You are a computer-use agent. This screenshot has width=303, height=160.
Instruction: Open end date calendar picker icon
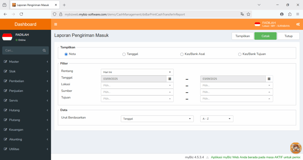point(269,79)
